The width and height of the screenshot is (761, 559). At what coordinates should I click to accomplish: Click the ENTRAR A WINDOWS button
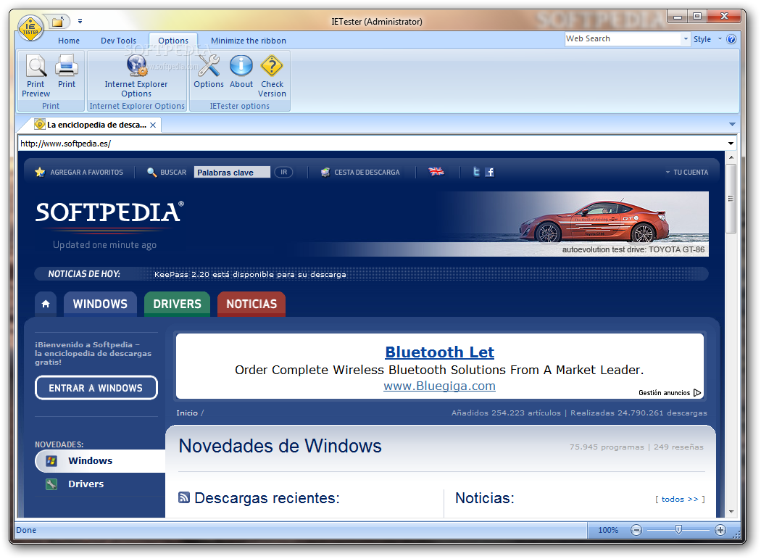point(96,388)
